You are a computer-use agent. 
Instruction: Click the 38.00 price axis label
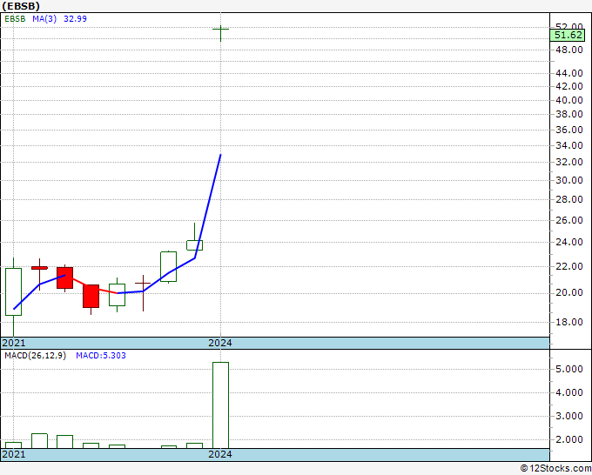[x=569, y=114]
